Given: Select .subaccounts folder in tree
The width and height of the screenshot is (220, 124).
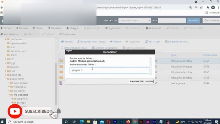Looking at the screenshot, I should point(18,51).
